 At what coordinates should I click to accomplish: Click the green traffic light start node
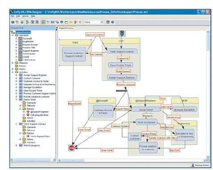pyautogui.click(x=122, y=33)
